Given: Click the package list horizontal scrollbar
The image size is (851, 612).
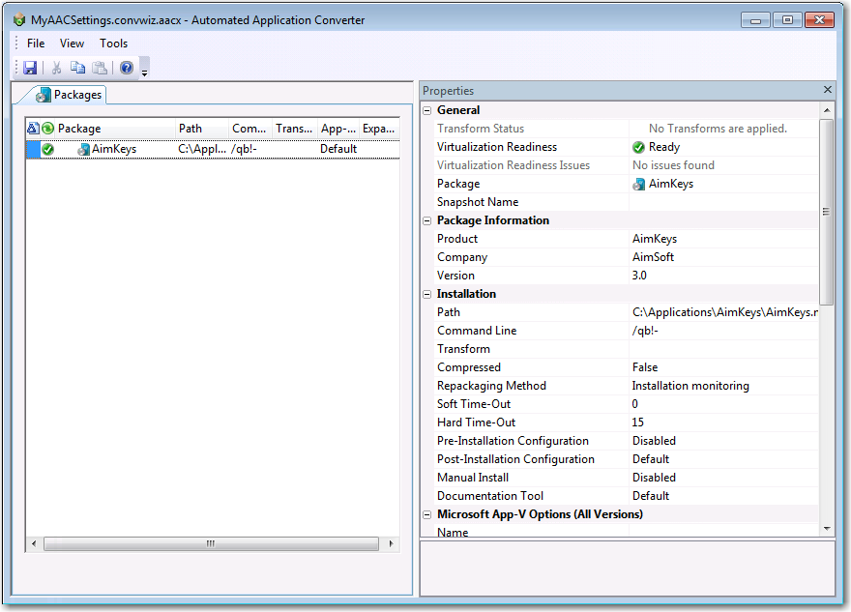Looking at the screenshot, I should tap(210, 544).
